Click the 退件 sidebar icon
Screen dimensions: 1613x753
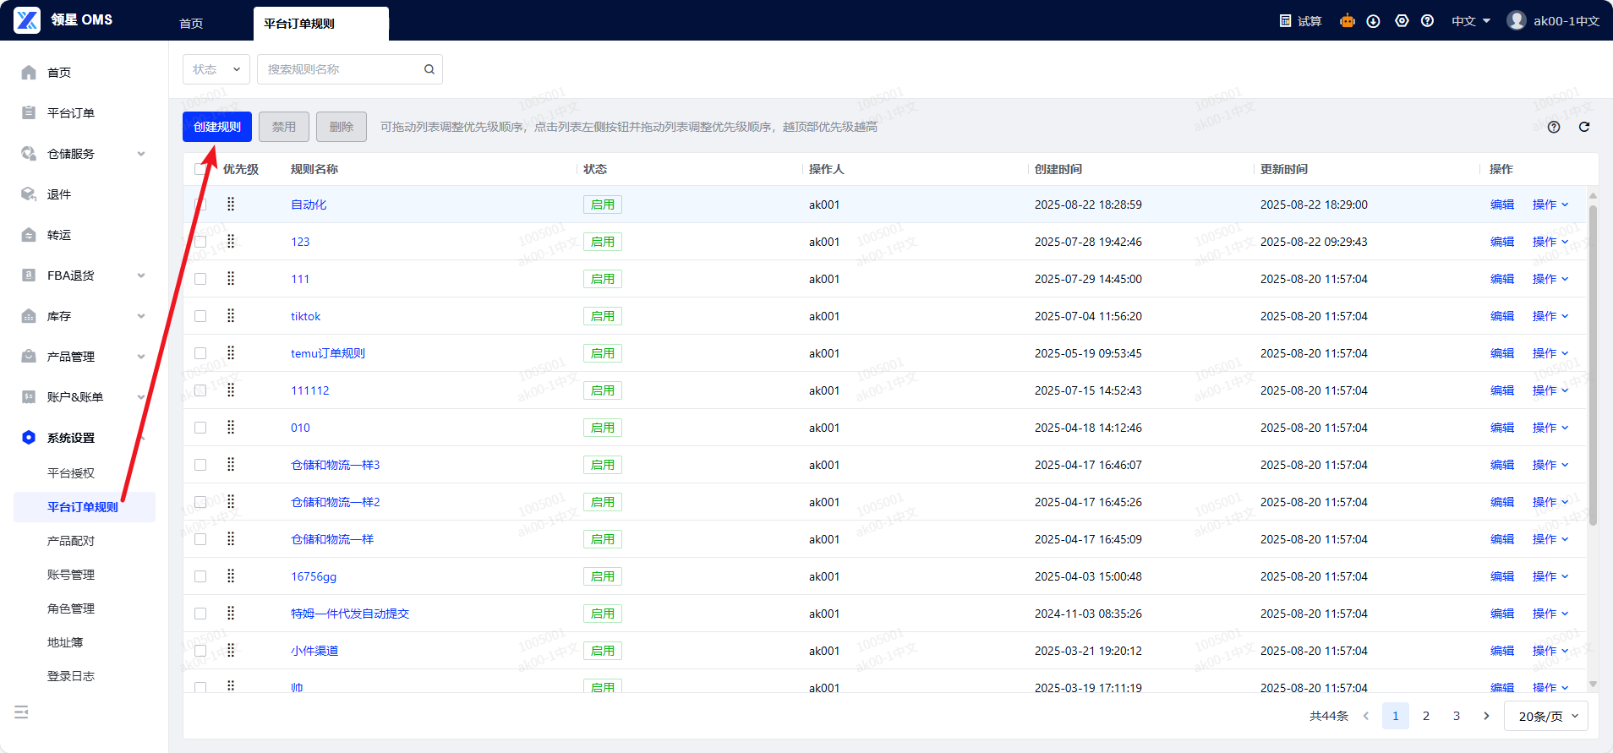pos(29,194)
